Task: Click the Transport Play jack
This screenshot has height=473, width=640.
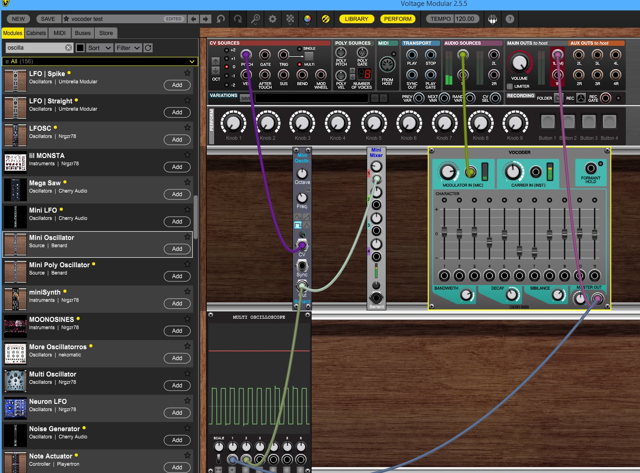Action: (x=412, y=55)
